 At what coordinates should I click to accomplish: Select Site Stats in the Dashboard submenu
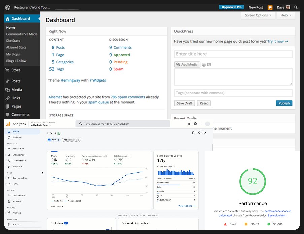13,41
